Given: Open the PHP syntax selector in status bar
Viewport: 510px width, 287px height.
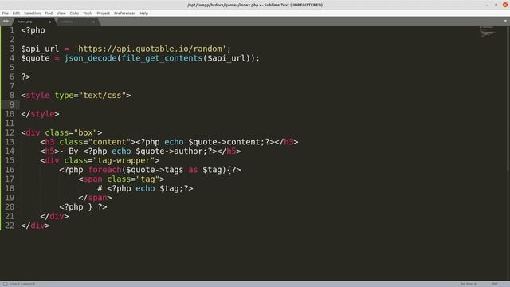Looking at the screenshot, I should click(x=494, y=284).
